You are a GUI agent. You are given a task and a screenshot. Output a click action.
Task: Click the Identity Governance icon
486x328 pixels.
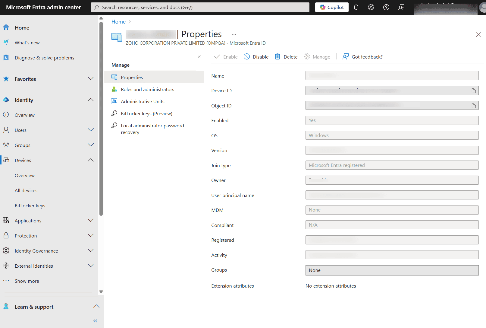6,250
